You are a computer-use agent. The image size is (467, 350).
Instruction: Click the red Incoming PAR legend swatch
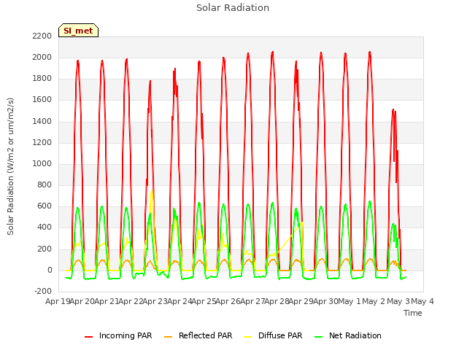pyautogui.click(x=88, y=337)
